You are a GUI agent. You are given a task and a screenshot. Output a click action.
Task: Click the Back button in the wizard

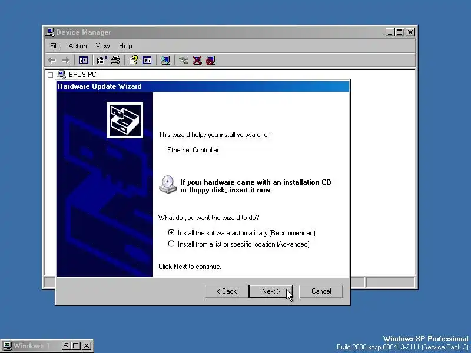pyautogui.click(x=227, y=291)
